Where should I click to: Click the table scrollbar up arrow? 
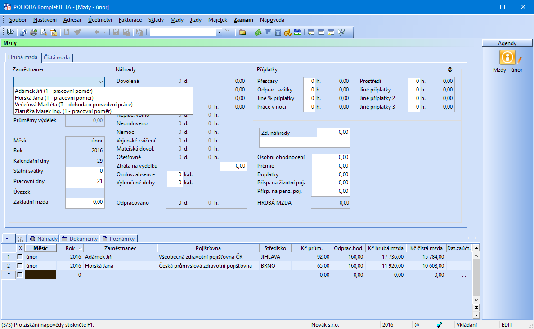coord(476,256)
